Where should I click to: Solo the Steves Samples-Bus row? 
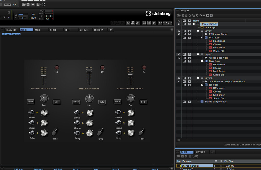click(x=189, y=102)
